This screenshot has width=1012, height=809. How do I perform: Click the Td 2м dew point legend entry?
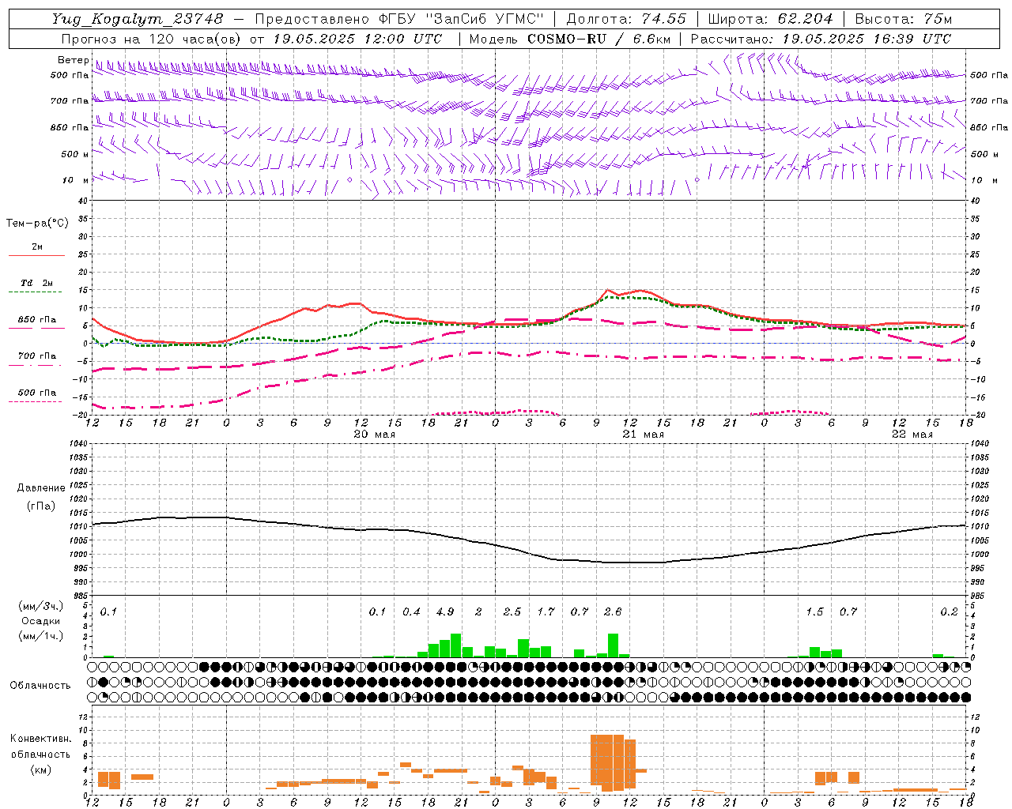37,283
